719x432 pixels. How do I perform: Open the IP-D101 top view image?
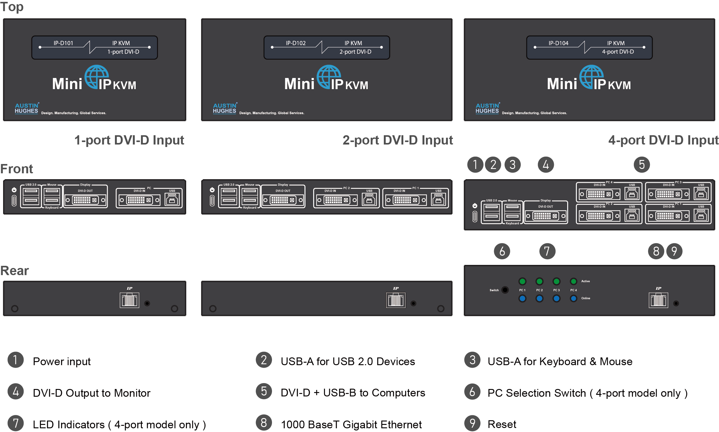[x=94, y=70]
